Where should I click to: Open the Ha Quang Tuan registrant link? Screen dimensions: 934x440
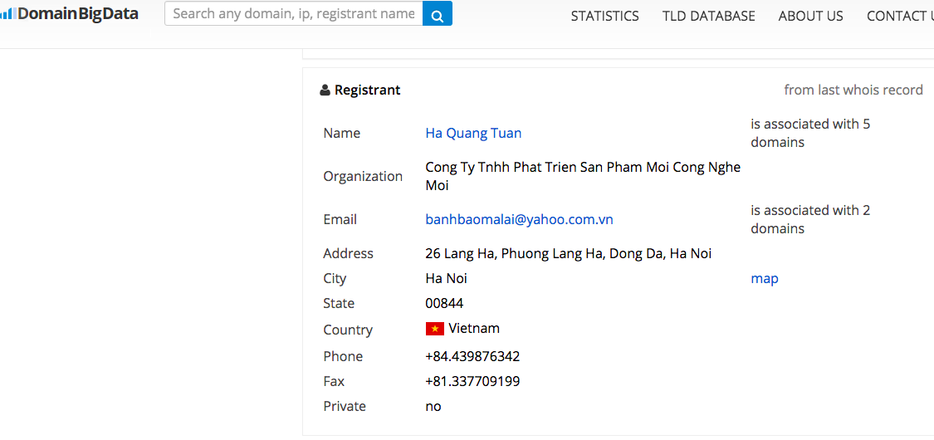[473, 134]
